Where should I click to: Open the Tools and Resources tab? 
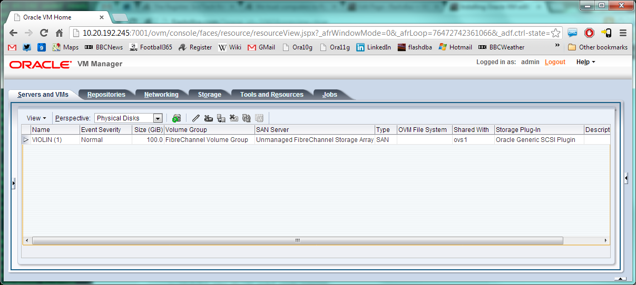click(x=271, y=95)
